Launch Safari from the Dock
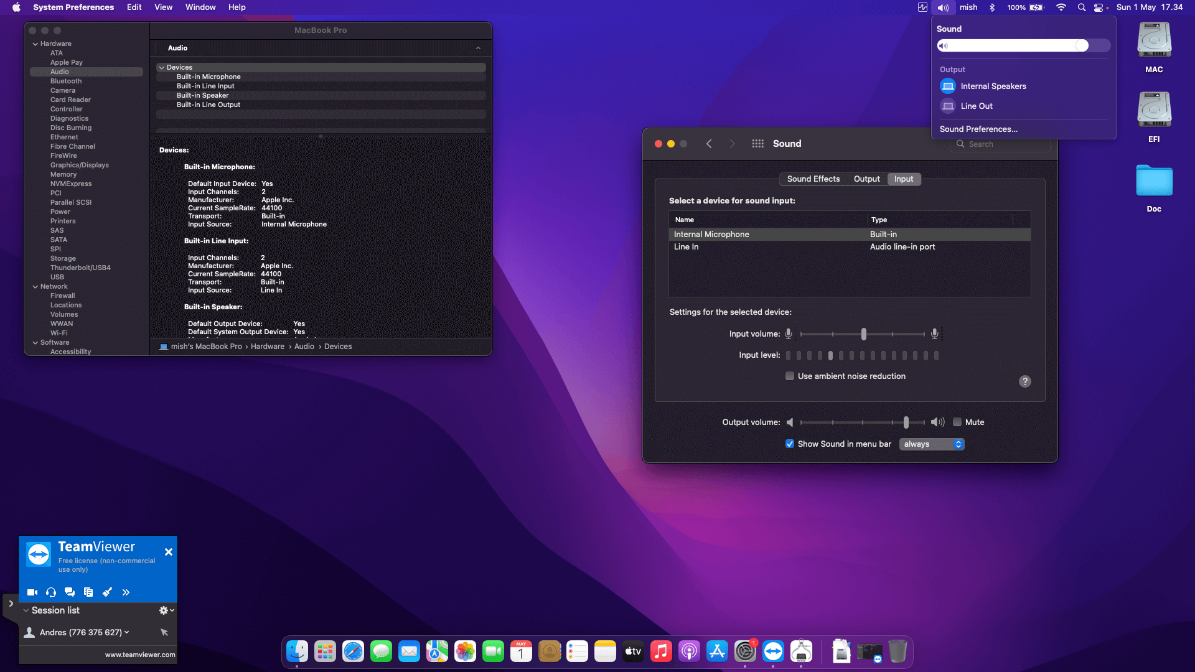The image size is (1195, 672). [x=353, y=651]
